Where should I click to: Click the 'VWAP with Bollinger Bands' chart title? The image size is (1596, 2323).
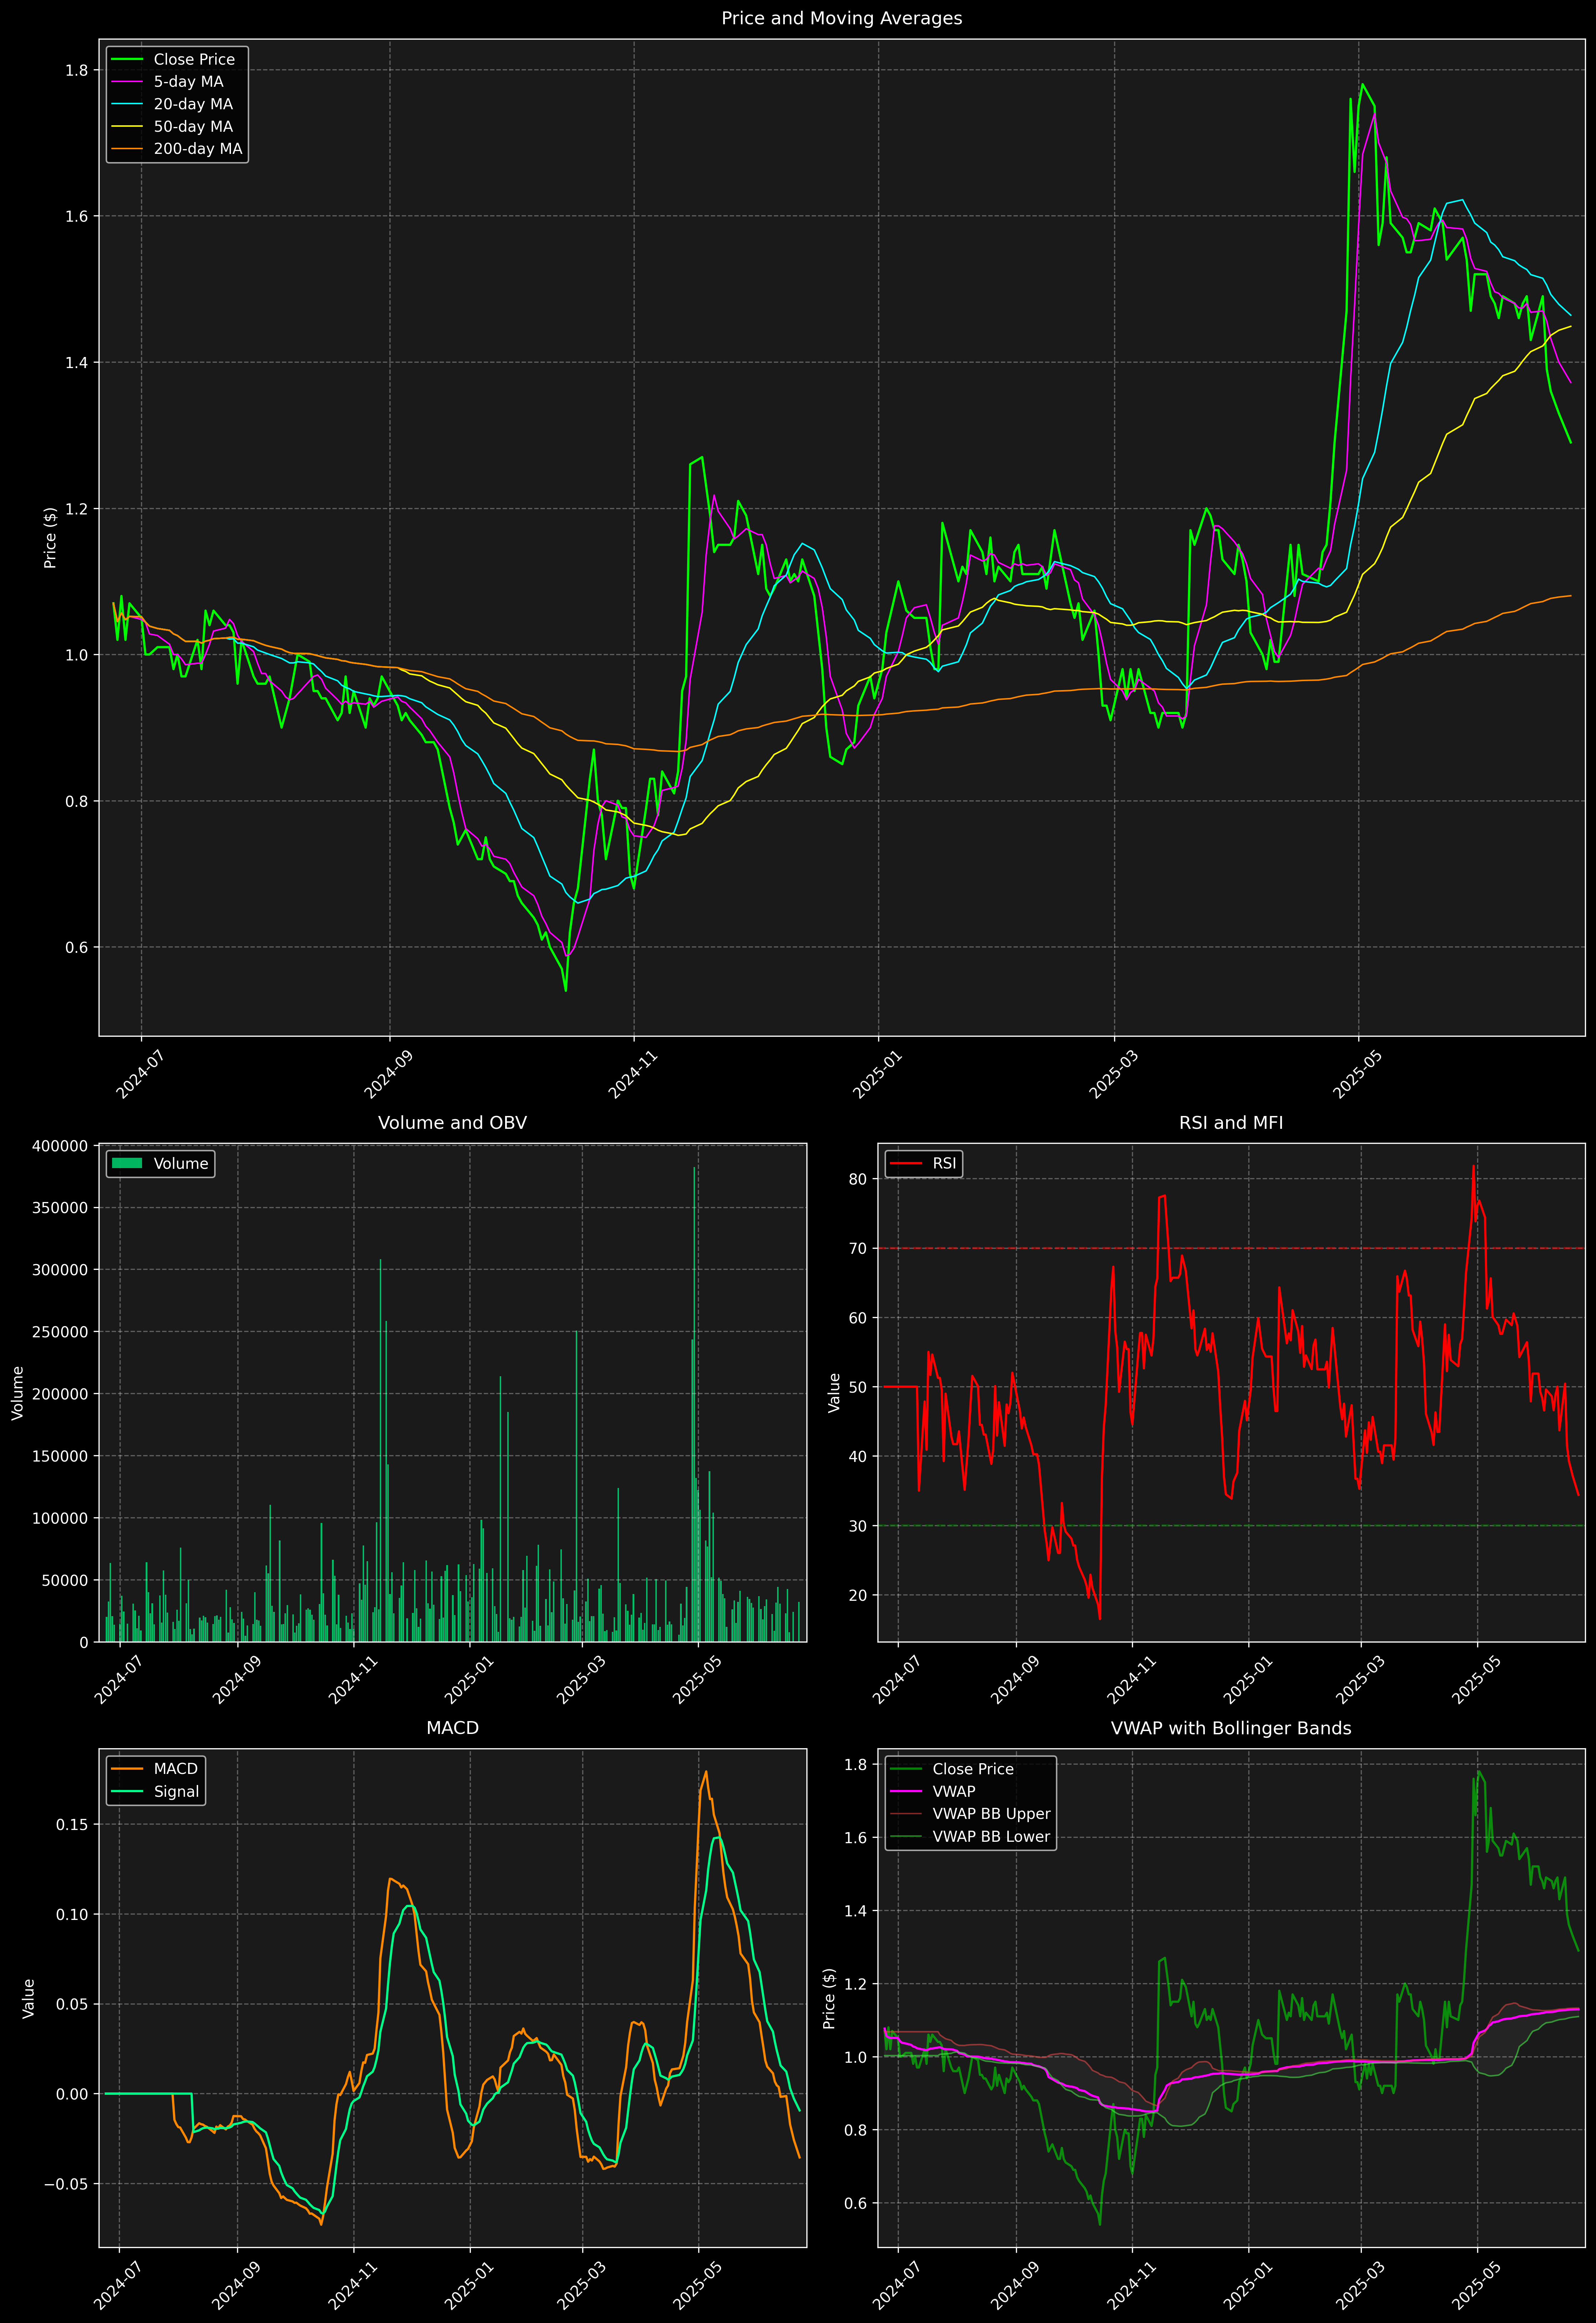tap(1231, 1728)
